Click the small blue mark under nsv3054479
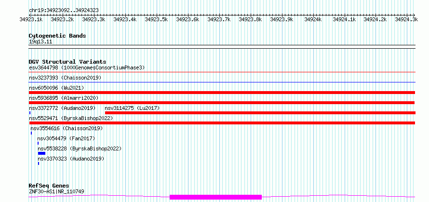429x202 pixels. [38, 143]
